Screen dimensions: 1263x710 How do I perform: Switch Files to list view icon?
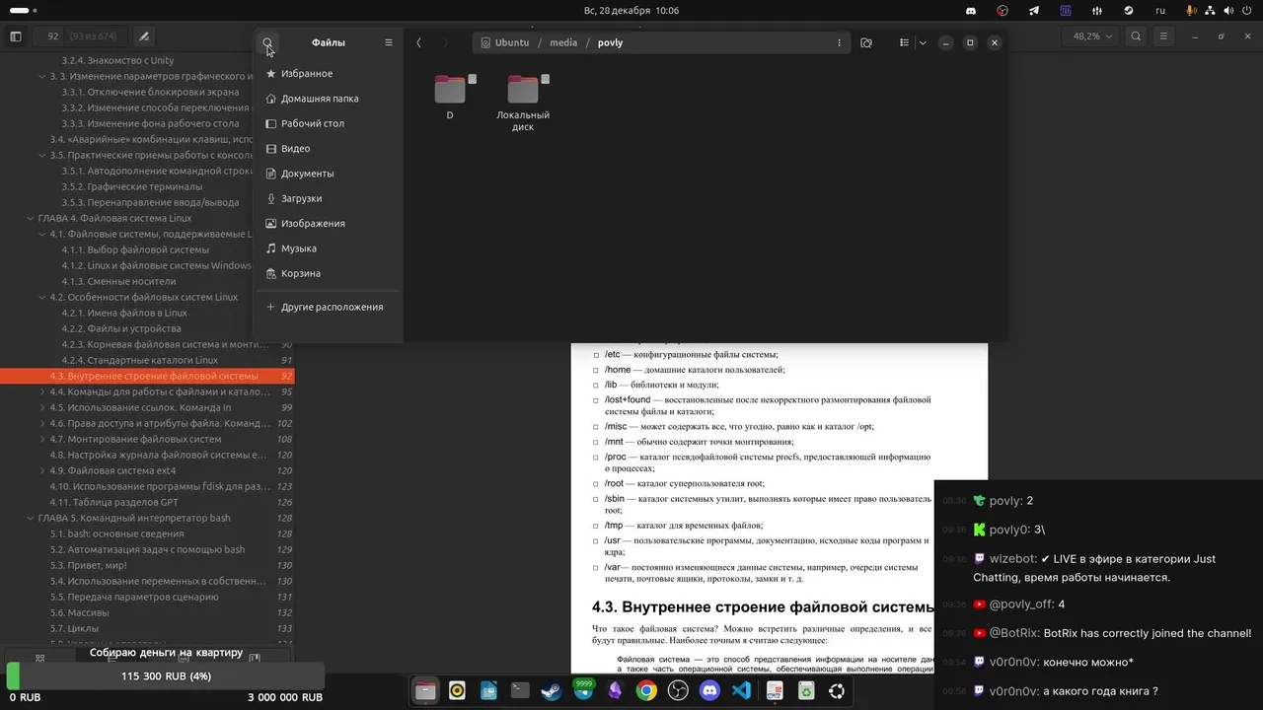[x=904, y=42]
